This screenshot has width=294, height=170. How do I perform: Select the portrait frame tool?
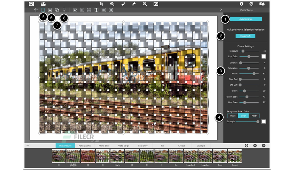click(50, 10)
